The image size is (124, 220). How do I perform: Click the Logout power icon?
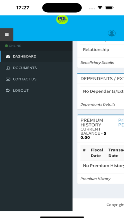8,90
